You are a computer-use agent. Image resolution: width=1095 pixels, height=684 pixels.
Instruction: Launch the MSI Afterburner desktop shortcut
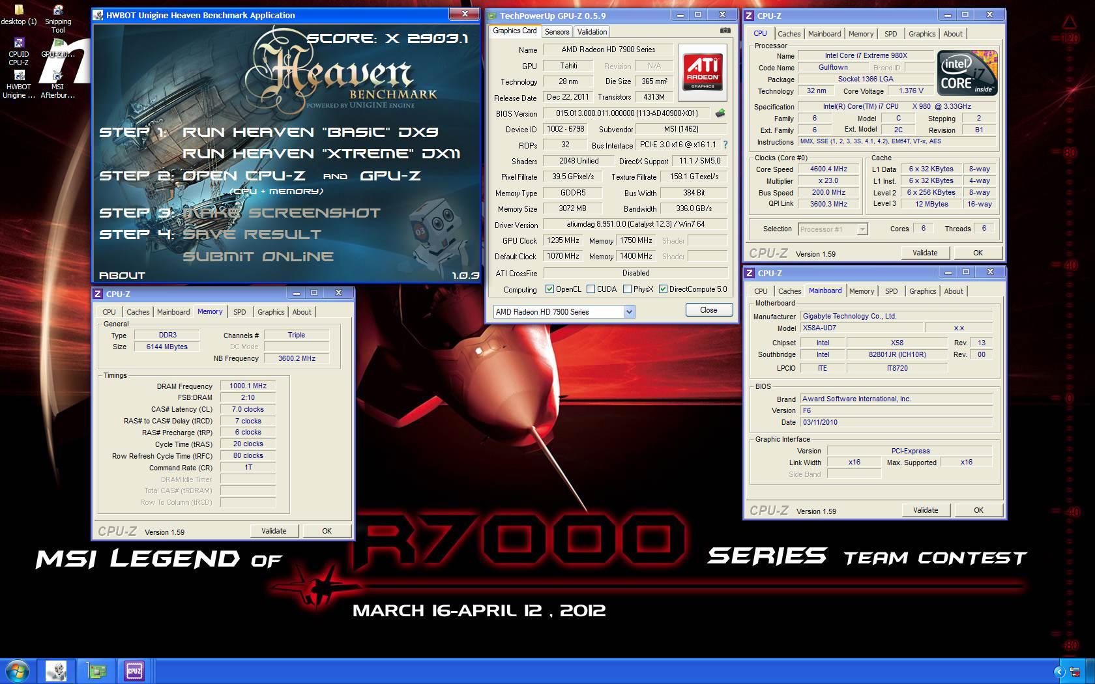[57, 85]
